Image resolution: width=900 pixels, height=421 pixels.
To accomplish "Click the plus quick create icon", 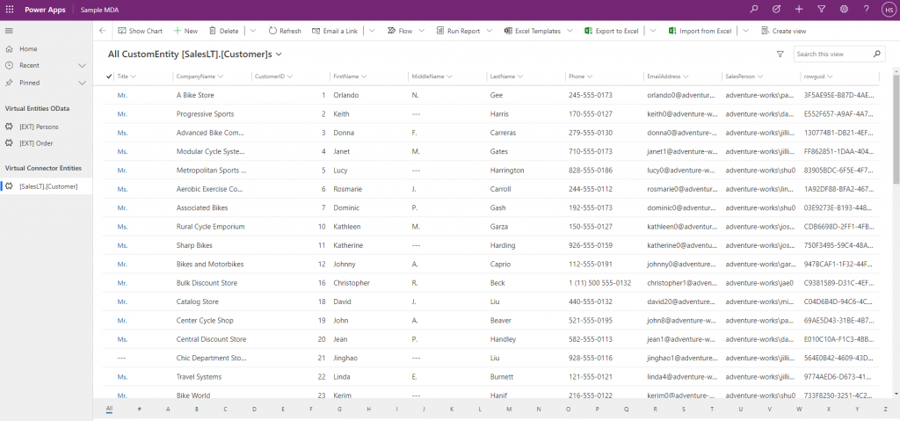I will coord(798,9).
